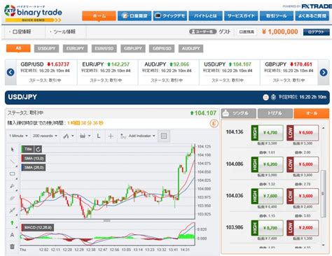332x256 pixels.
Task: Open the account opening nav item
Action: [134, 15]
